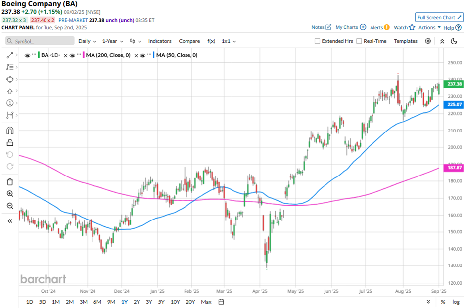
Task: Expand bottom panel with double down chevrons
Action: tap(428, 302)
